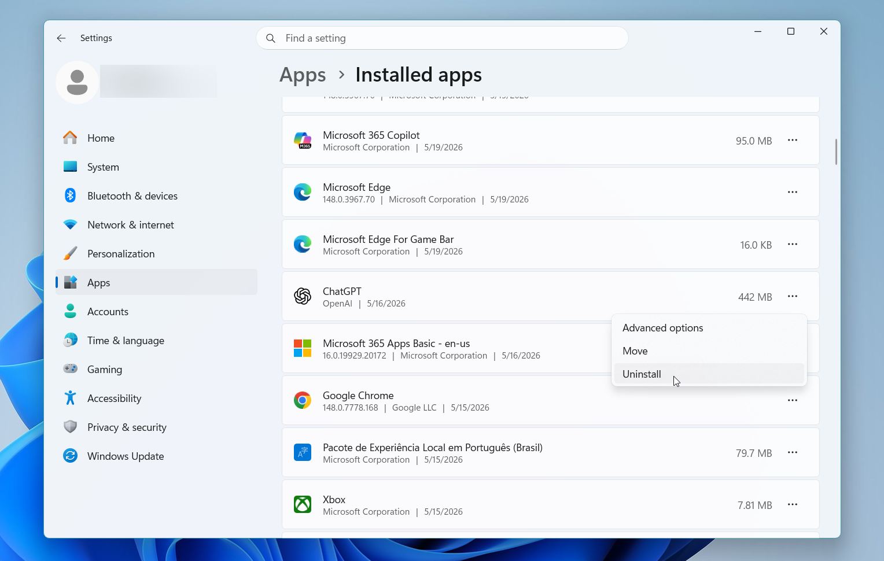Image resolution: width=884 pixels, height=561 pixels.
Task: Click the Apps breadcrumb link
Action: point(303,75)
